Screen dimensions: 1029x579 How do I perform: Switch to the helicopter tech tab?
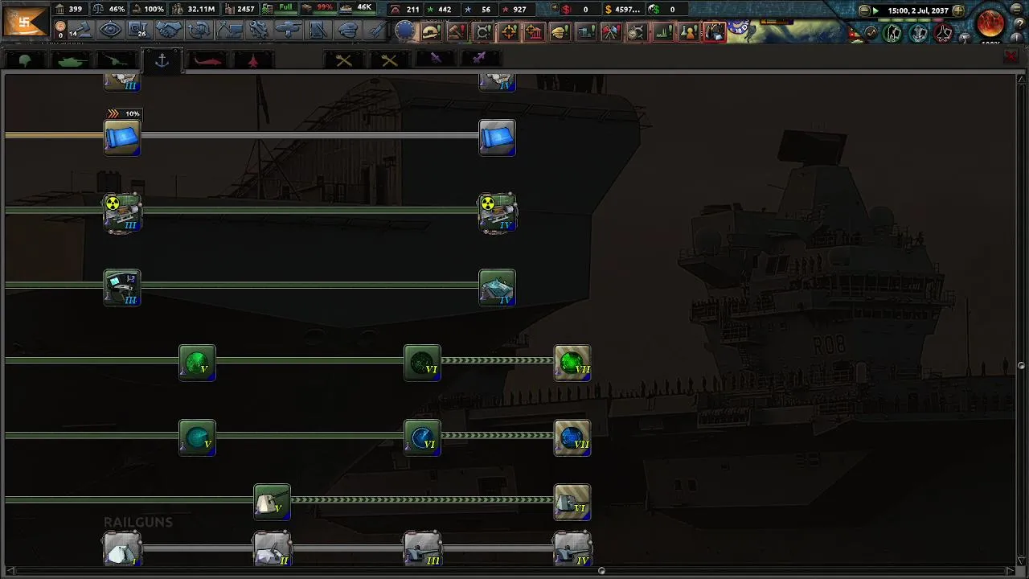pos(207,60)
